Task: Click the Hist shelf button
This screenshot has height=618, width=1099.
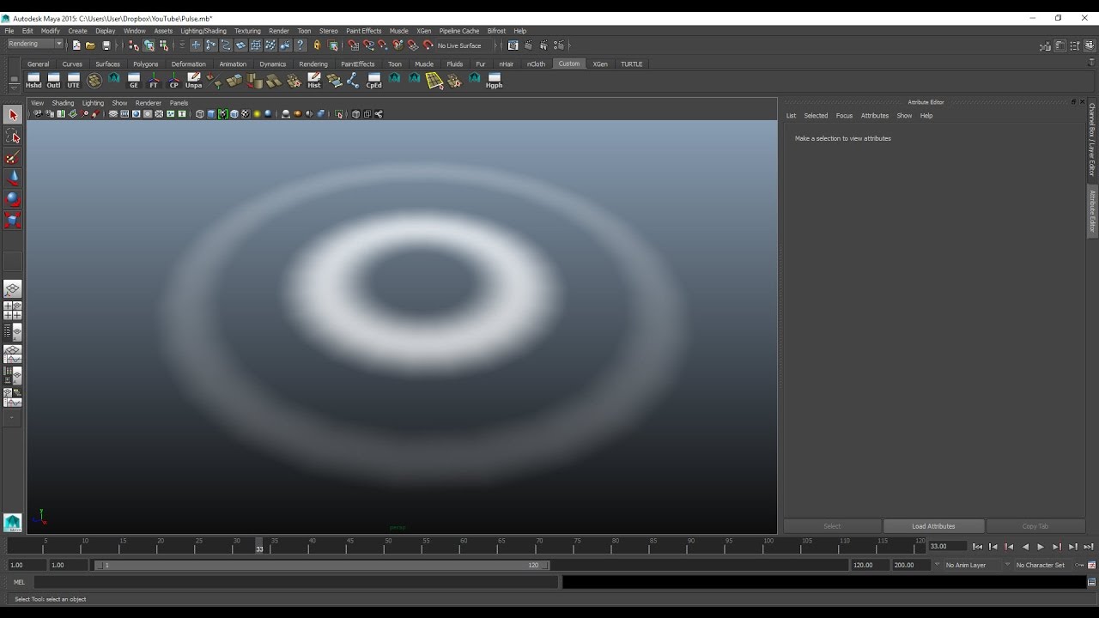Action: coord(314,81)
